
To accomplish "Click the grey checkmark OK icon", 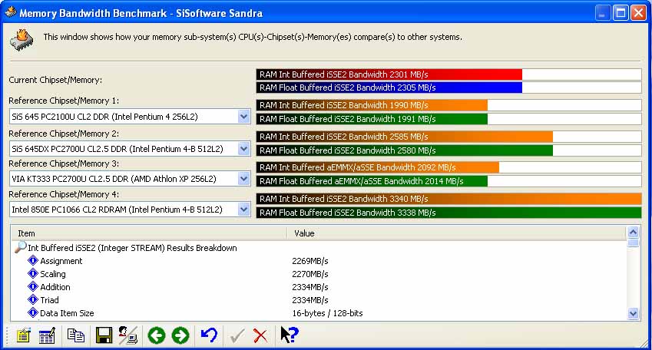I will pos(237,335).
